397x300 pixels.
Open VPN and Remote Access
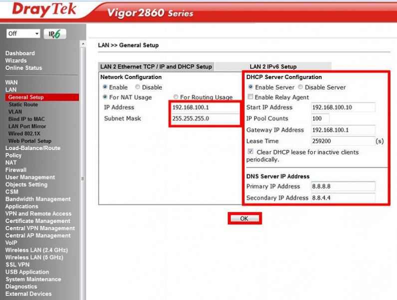click(x=38, y=214)
